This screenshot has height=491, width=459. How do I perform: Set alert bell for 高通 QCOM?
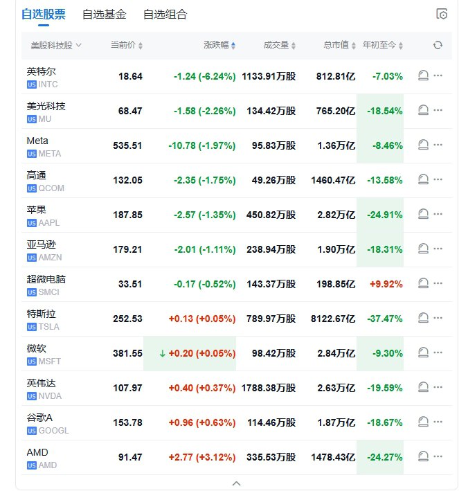tap(423, 179)
